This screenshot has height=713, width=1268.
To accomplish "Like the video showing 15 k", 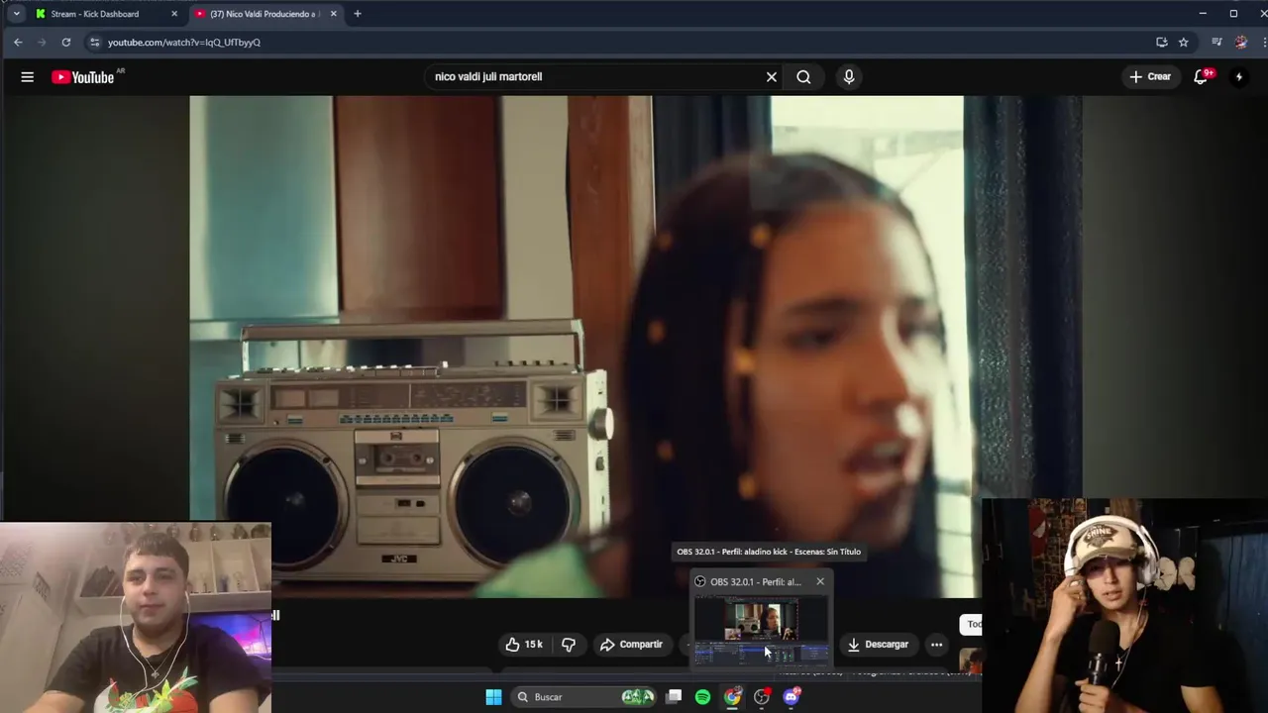I will 524,645.
